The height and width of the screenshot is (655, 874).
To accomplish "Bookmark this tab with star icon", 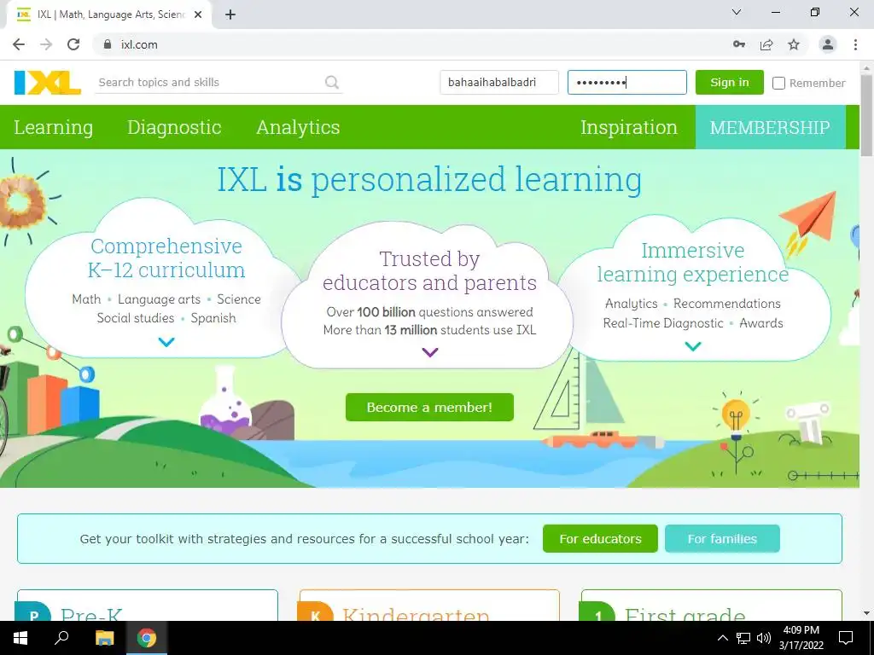I will (x=794, y=44).
